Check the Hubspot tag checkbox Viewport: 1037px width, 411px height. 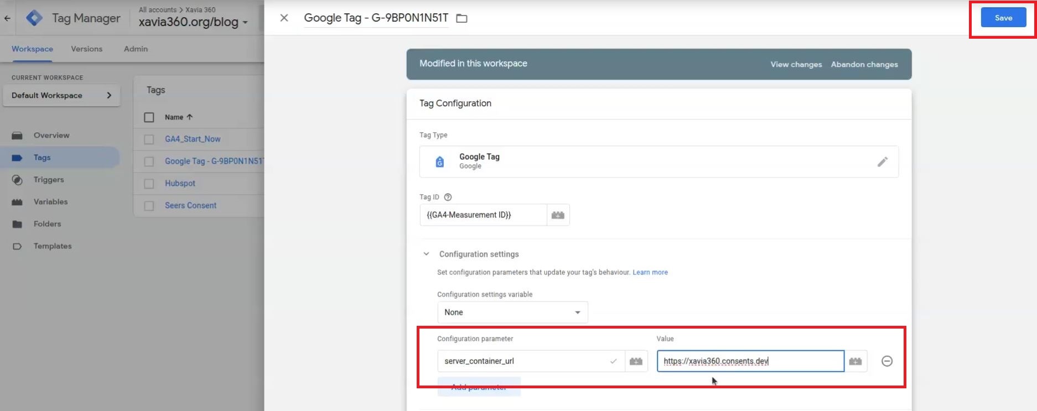click(149, 184)
